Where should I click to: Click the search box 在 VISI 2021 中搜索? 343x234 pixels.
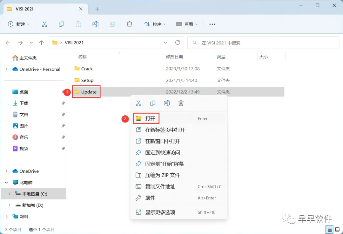[x=263, y=43]
